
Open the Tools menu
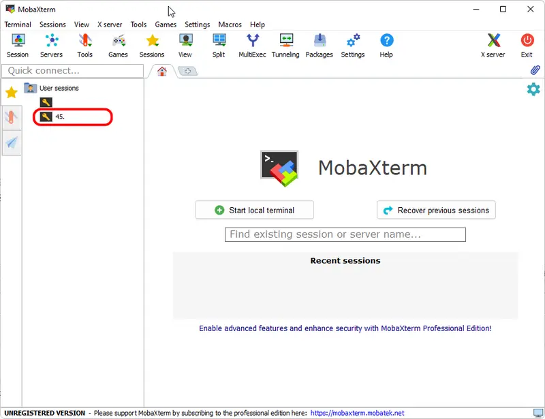[138, 25]
